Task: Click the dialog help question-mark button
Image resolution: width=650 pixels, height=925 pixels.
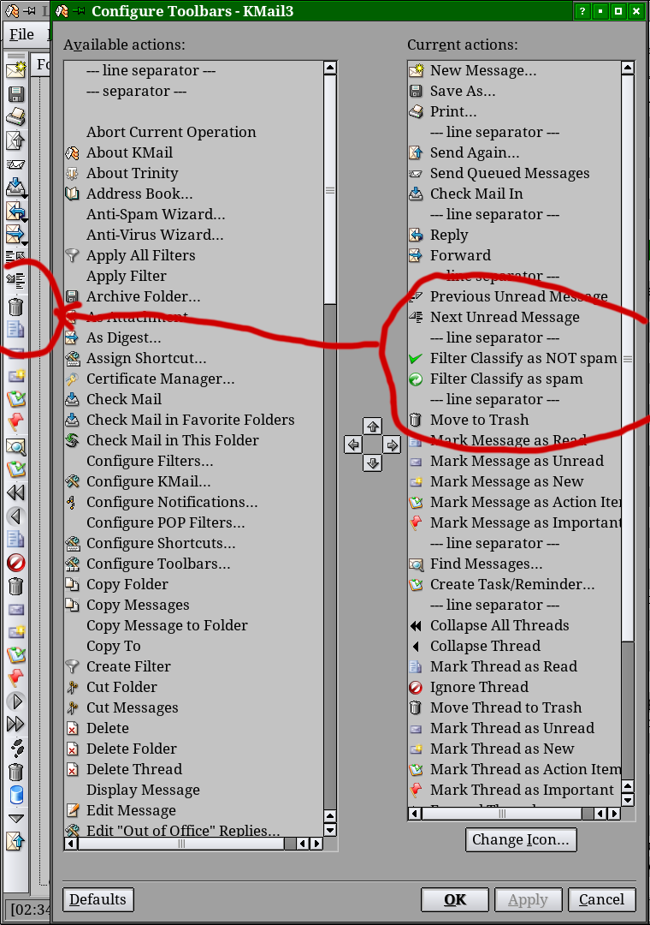Action: pyautogui.click(x=582, y=11)
